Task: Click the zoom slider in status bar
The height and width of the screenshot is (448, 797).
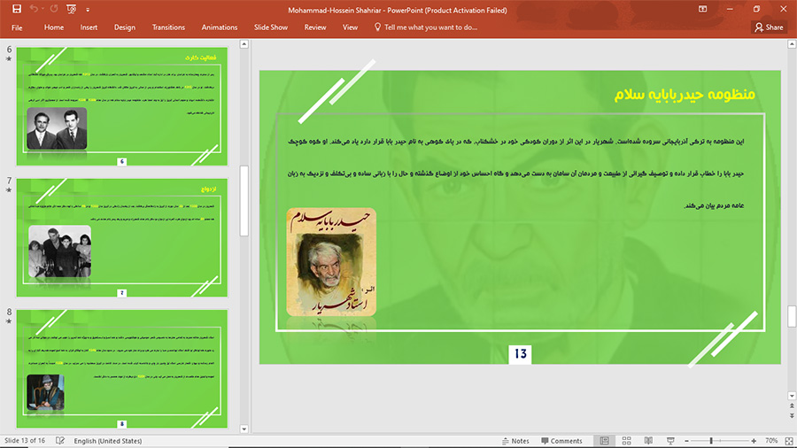Action: (x=712, y=441)
